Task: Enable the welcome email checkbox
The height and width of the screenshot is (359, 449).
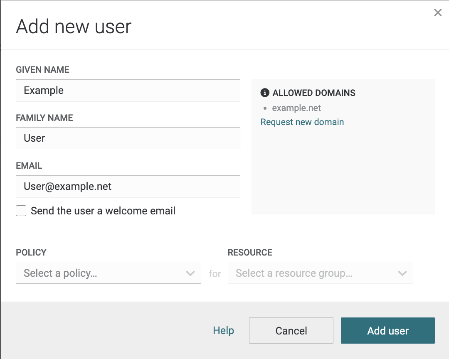Action: [x=21, y=211]
